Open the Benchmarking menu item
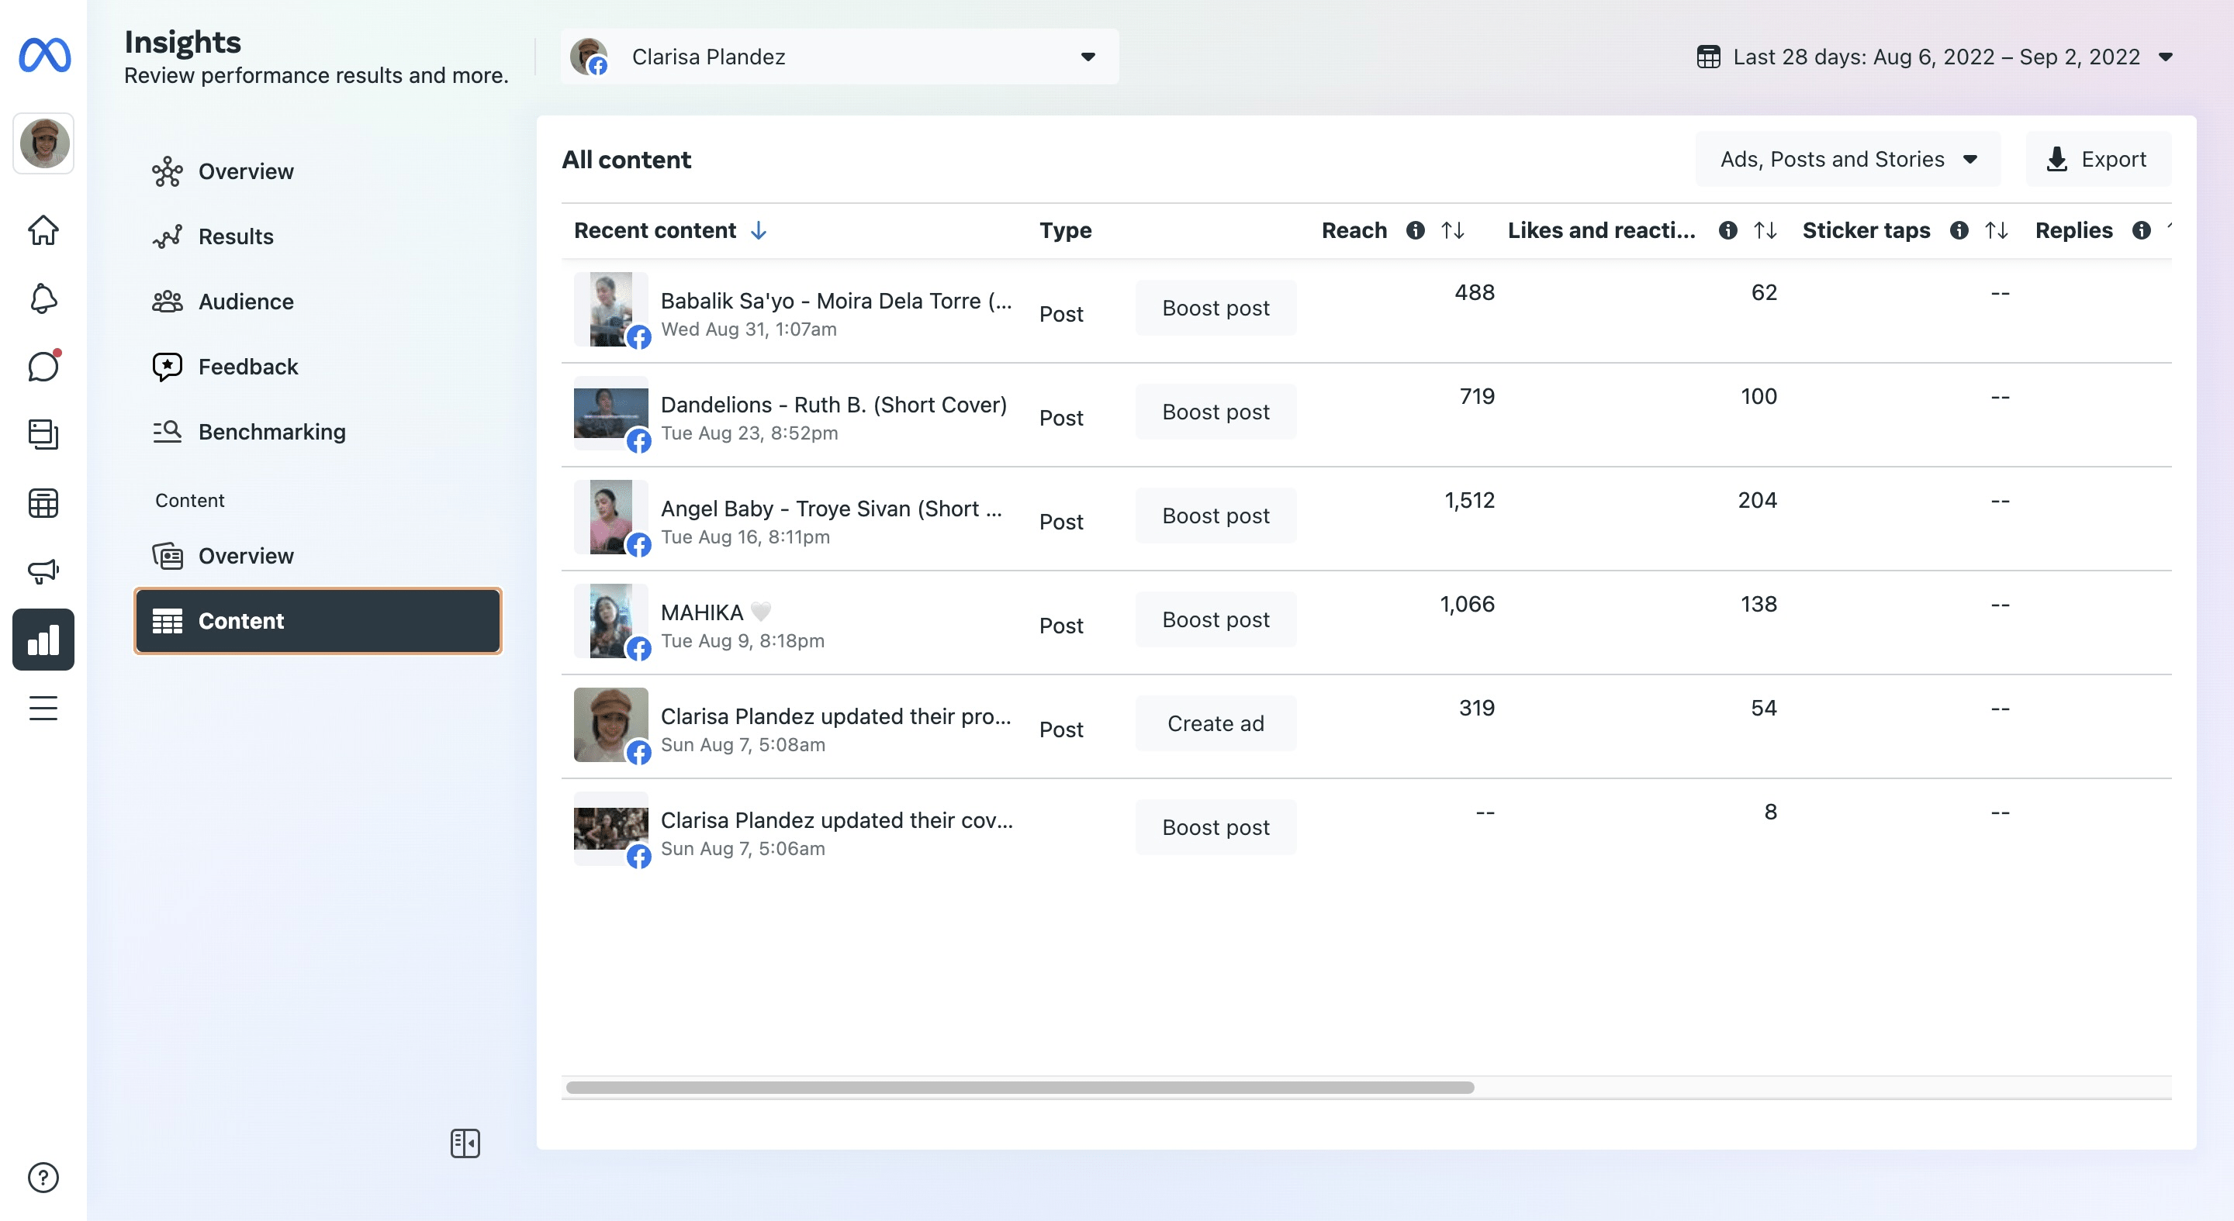The height and width of the screenshot is (1221, 2234). click(x=271, y=432)
